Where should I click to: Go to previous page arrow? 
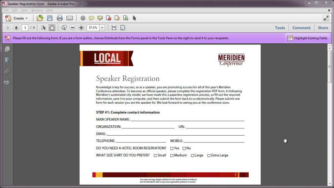pos(8,27)
